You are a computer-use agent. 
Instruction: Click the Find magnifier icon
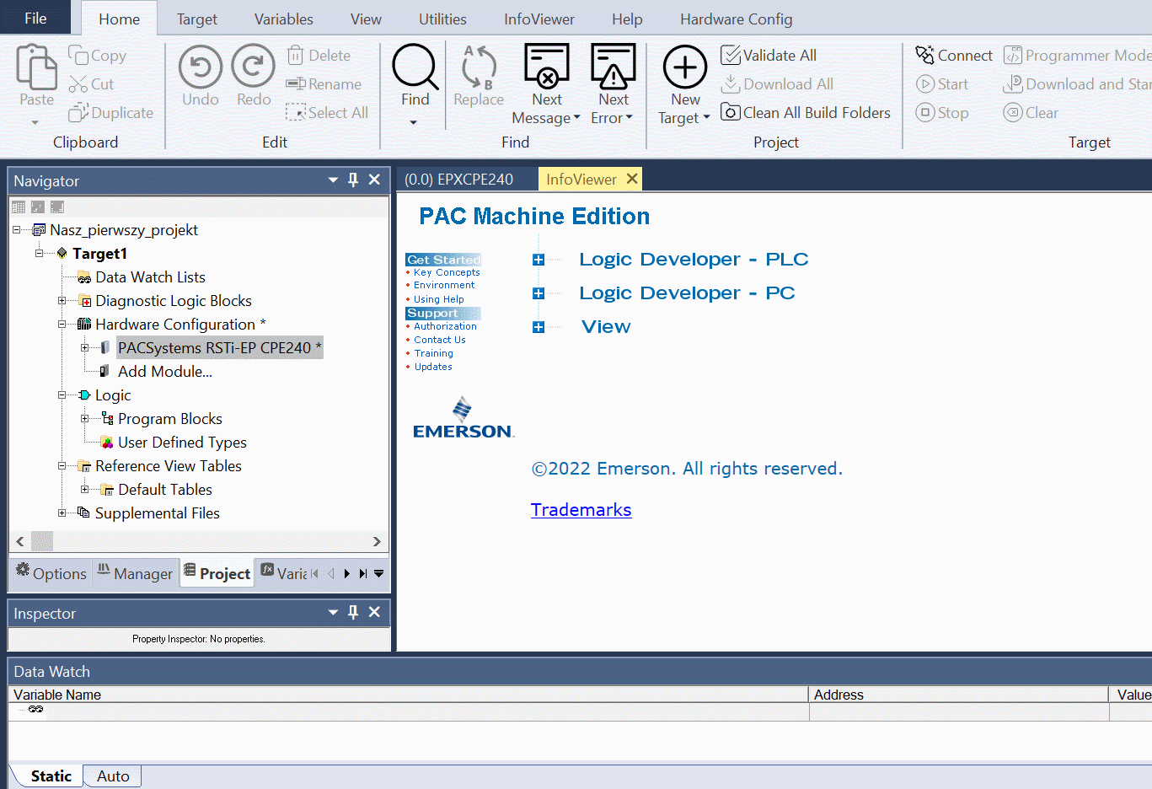tap(415, 67)
